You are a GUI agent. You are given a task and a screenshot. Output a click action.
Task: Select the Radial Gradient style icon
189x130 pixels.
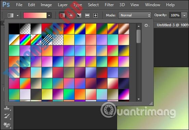click(x=71, y=15)
